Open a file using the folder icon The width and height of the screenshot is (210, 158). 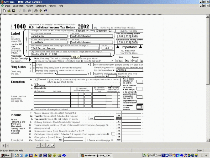coord(9,11)
